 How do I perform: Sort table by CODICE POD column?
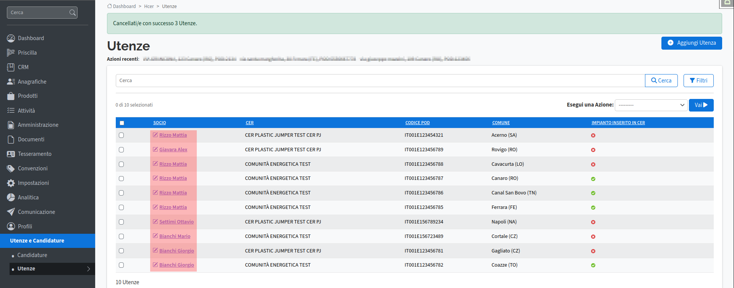point(417,123)
